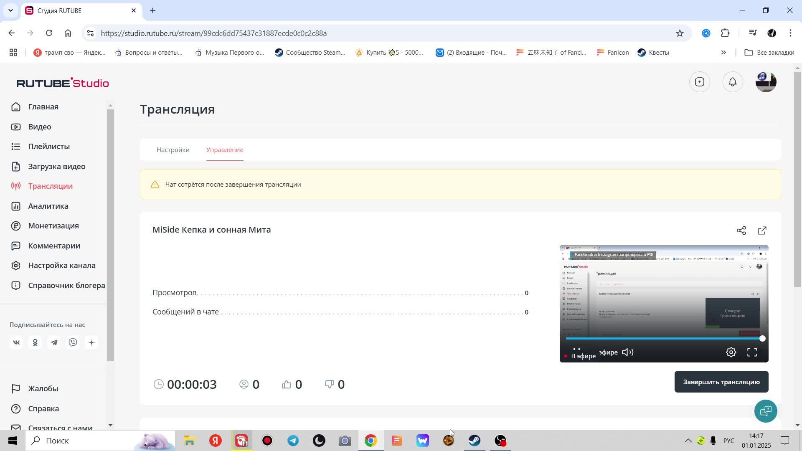Open the Входящие mail bookmark

471,53
